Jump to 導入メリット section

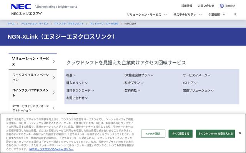77,83
